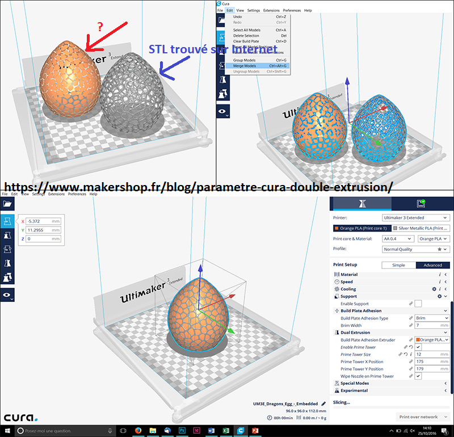This screenshot has width=454, height=437.
Task: Open the Orange PLA material dropdown
Action: (x=434, y=238)
